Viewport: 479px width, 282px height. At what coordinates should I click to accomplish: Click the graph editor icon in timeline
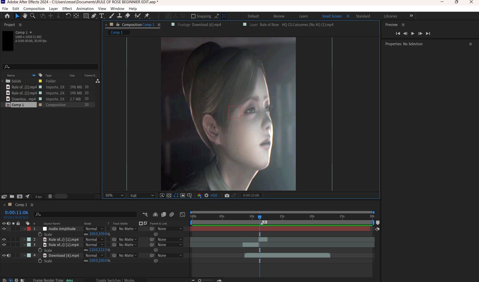coord(182,214)
